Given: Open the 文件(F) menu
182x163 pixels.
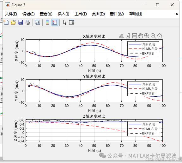Looking at the screenshot, I should [11, 14].
